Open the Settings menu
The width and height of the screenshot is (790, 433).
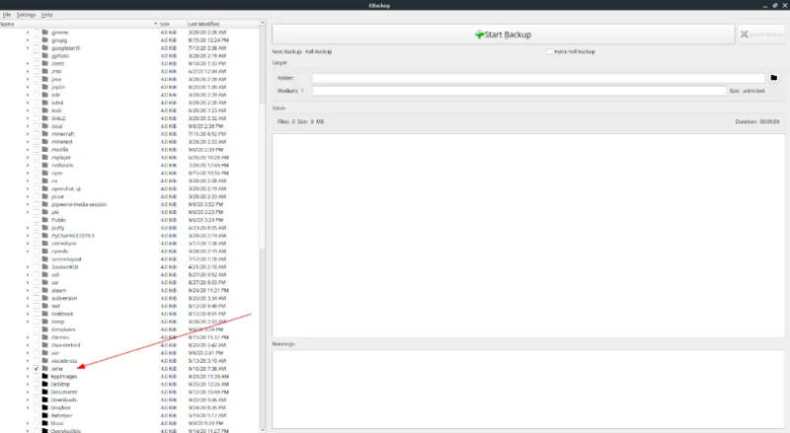click(27, 15)
